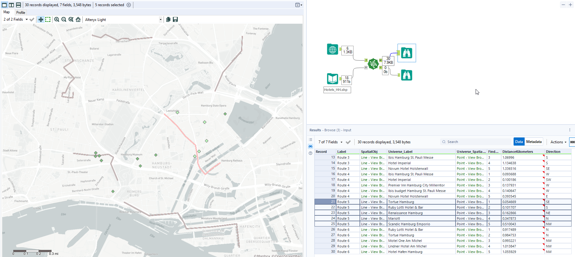Reset map to home extent
Viewport: 575px width, 257px height.
(78, 19)
